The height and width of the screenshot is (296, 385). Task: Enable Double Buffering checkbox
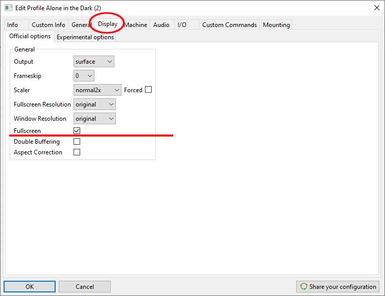77,142
